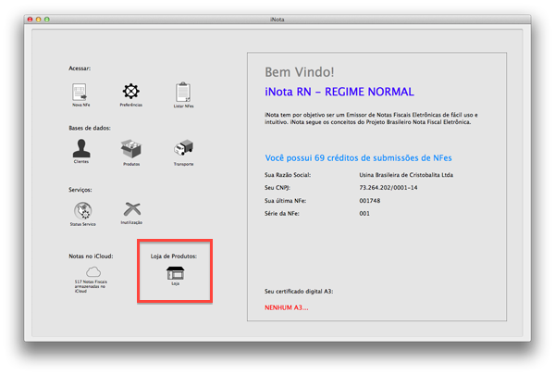Select the CNPJ number 73.264.202/0001-14

coord(388,187)
